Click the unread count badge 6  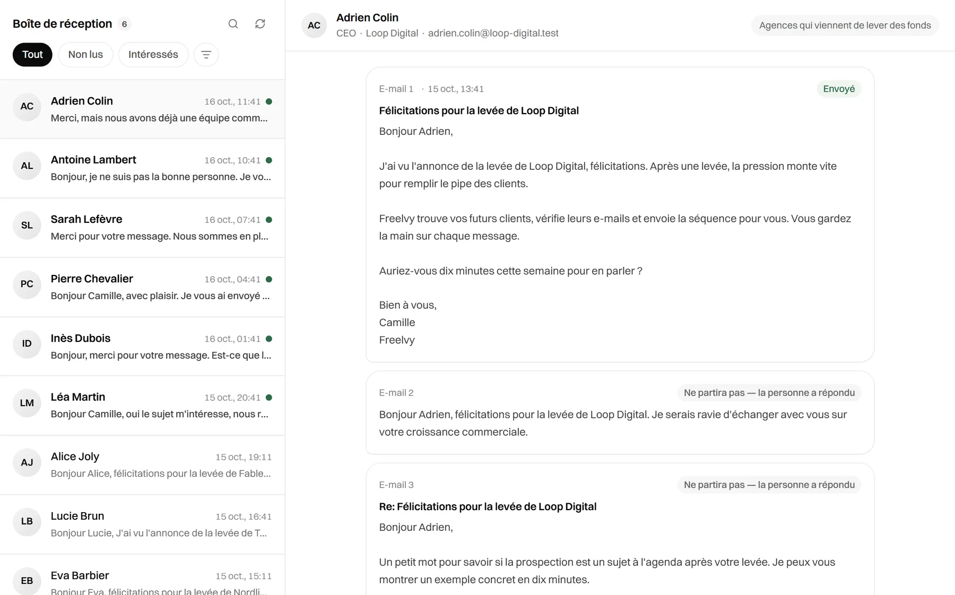pyautogui.click(x=124, y=24)
